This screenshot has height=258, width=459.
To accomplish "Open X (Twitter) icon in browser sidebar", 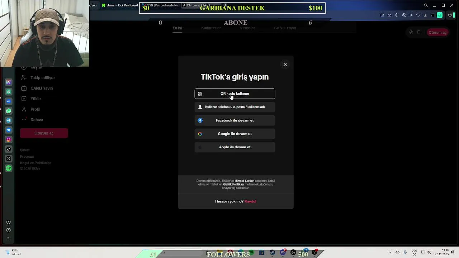I will 9,159.
